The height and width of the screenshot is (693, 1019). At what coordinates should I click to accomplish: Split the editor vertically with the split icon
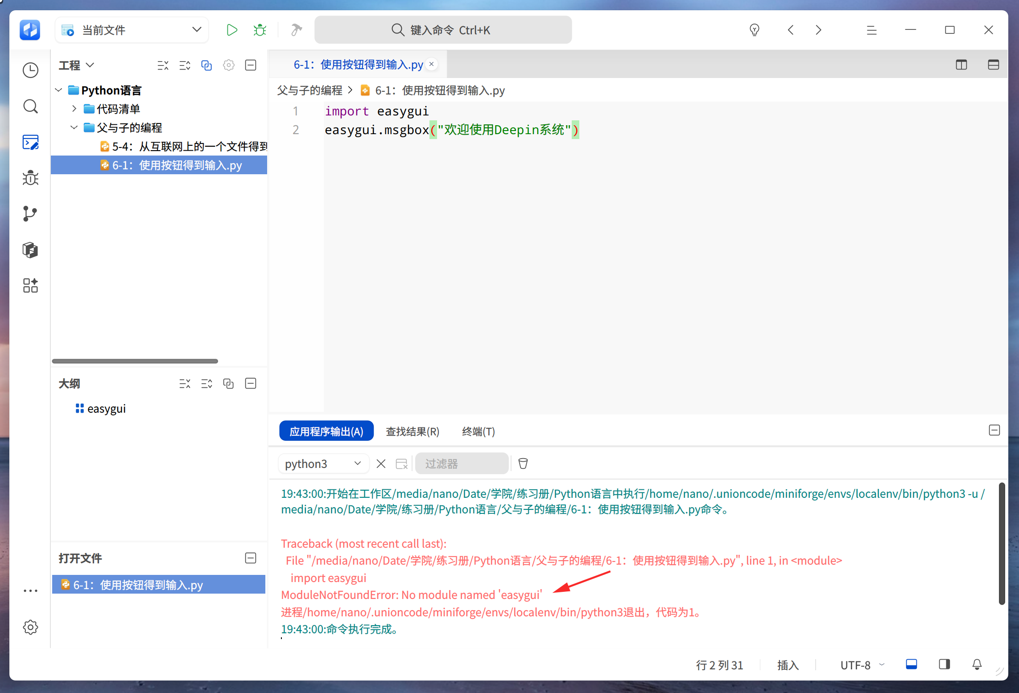[x=961, y=65]
